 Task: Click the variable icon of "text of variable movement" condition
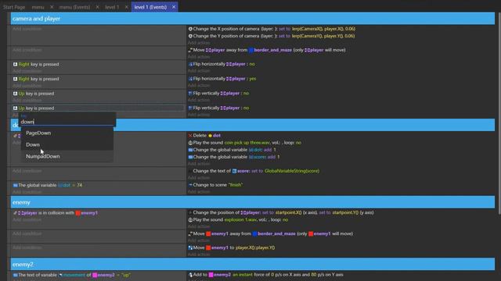pos(15,275)
